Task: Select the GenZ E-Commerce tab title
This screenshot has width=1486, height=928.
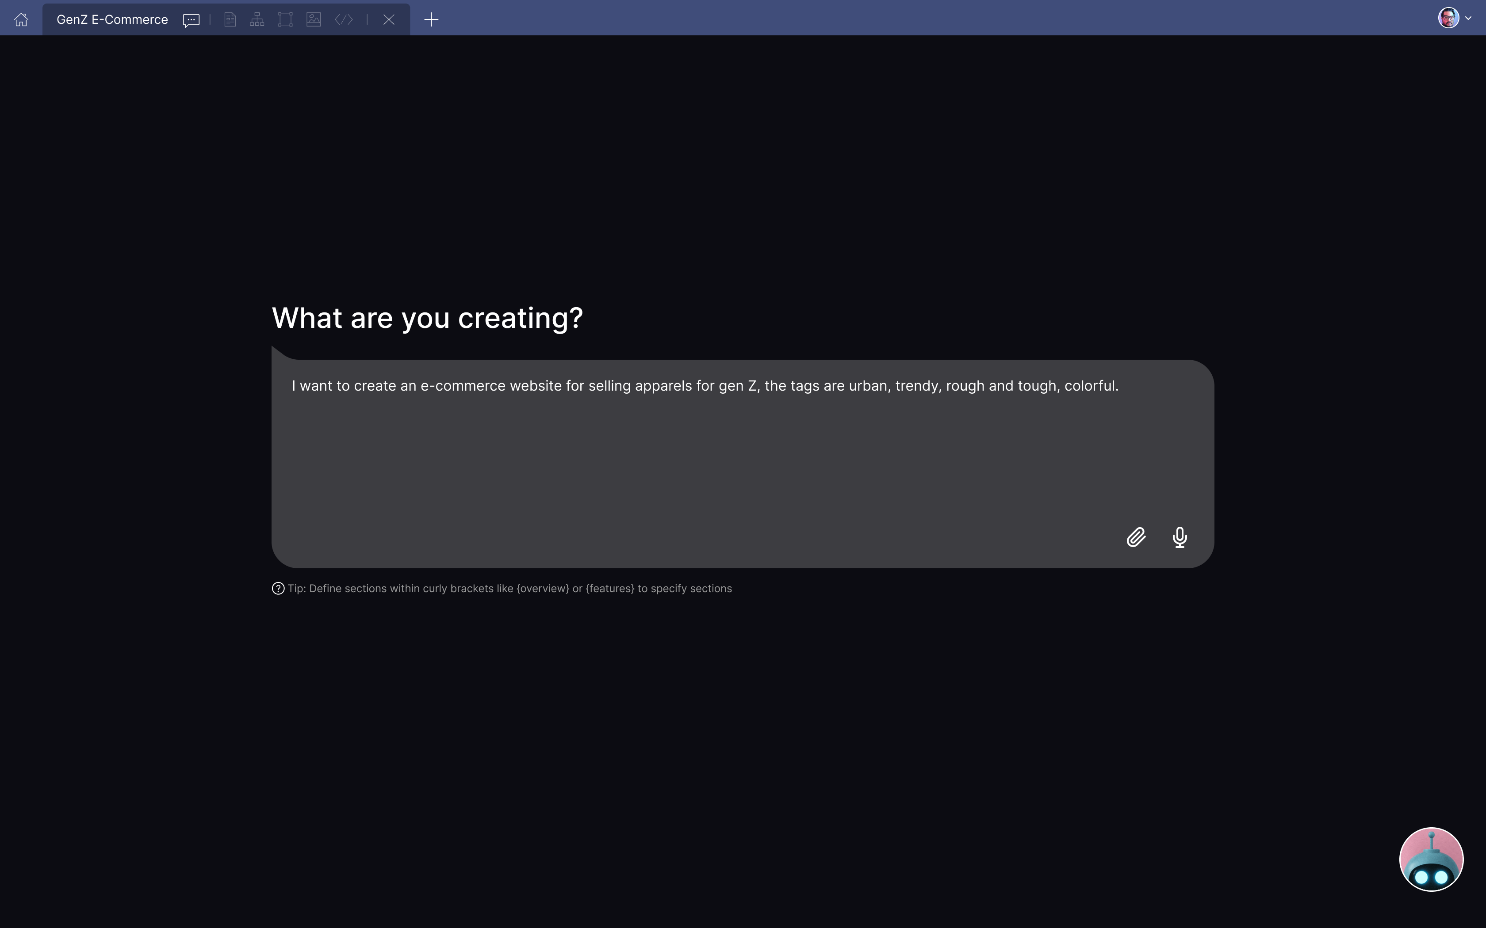Action: tap(112, 19)
